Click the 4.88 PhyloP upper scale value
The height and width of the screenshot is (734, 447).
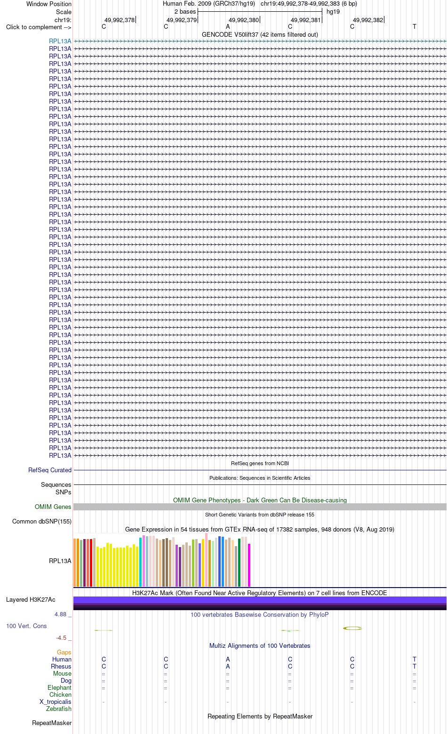(x=60, y=614)
